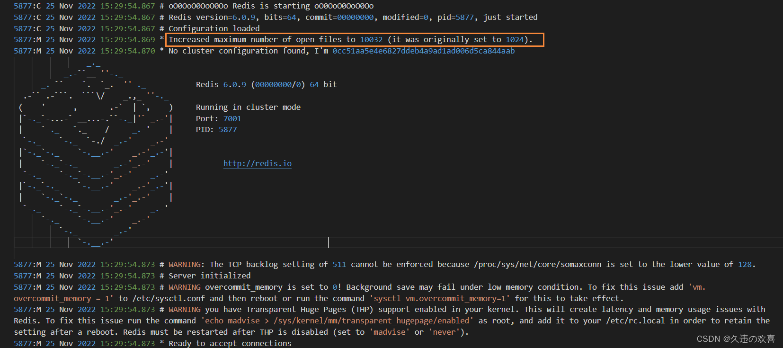783x348 pixels.
Task: Click 'Ready to accept connections' line
Action: [230, 343]
